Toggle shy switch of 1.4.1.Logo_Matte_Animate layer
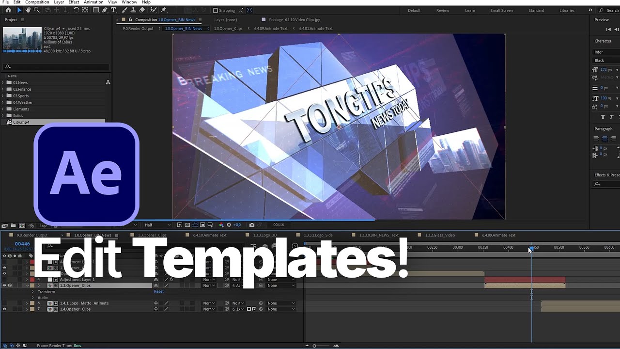The height and width of the screenshot is (349, 620). [x=156, y=303]
